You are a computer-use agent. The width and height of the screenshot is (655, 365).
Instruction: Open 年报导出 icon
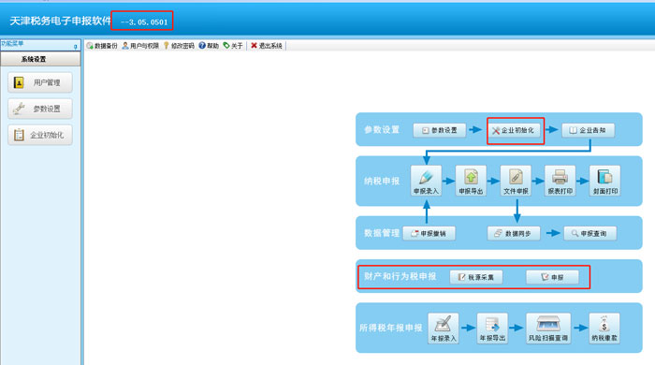[x=492, y=328]
